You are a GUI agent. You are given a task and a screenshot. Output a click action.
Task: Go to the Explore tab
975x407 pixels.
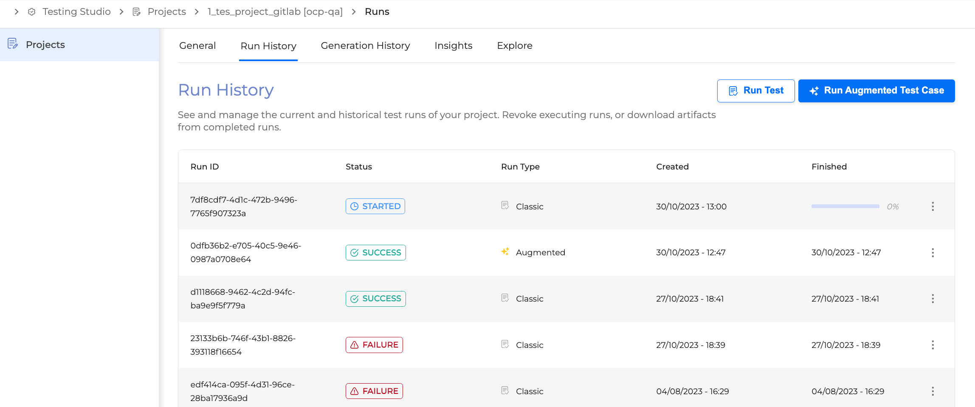(x=514, y=45)
